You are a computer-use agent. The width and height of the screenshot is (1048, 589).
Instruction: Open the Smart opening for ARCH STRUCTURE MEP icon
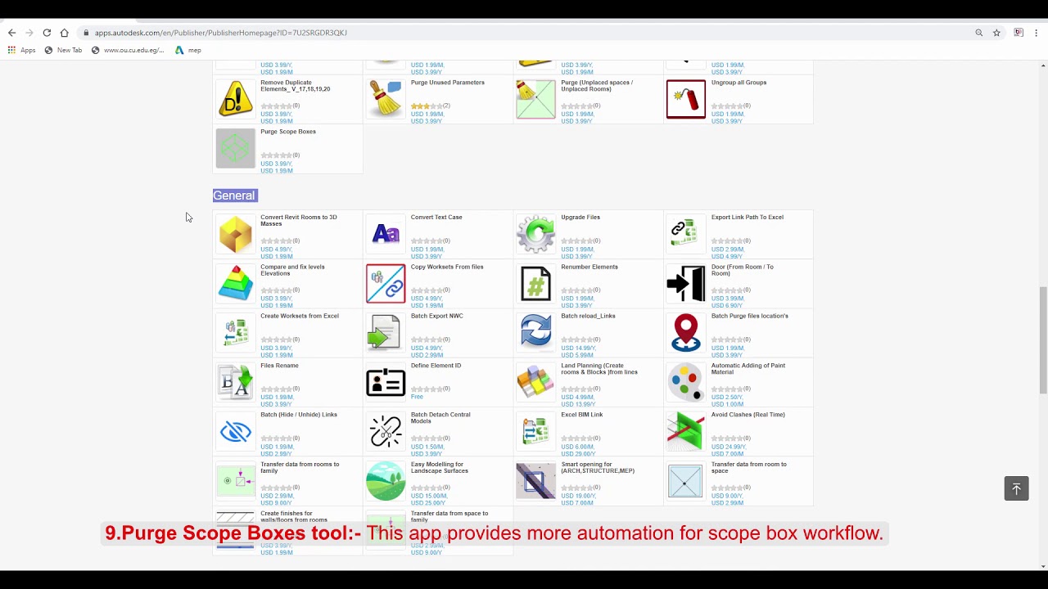(535, 481)
